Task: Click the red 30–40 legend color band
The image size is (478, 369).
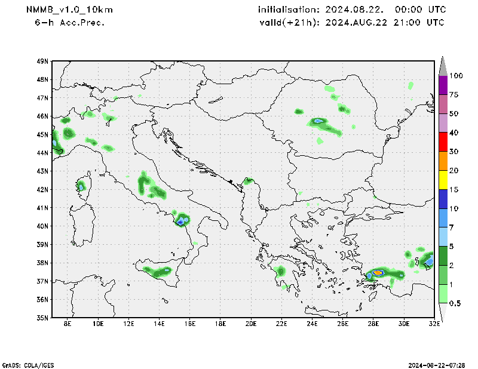Action: coord(443,142)
